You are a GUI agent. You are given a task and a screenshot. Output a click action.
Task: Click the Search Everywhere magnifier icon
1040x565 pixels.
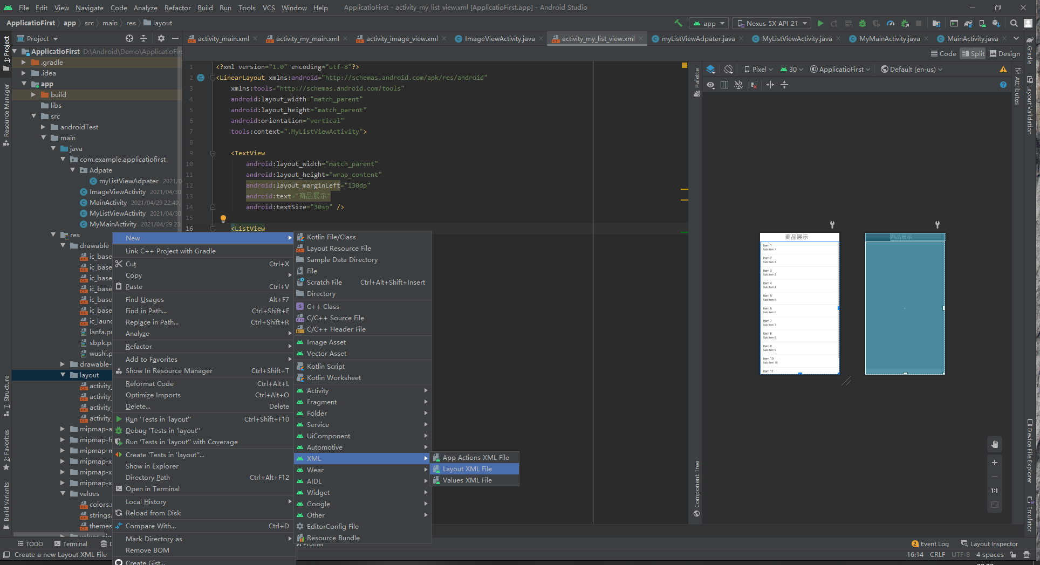click(x=1014, y=23)
